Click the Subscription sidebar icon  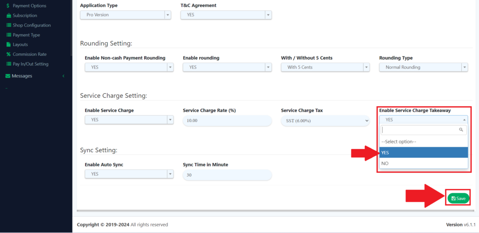(8, 15)
